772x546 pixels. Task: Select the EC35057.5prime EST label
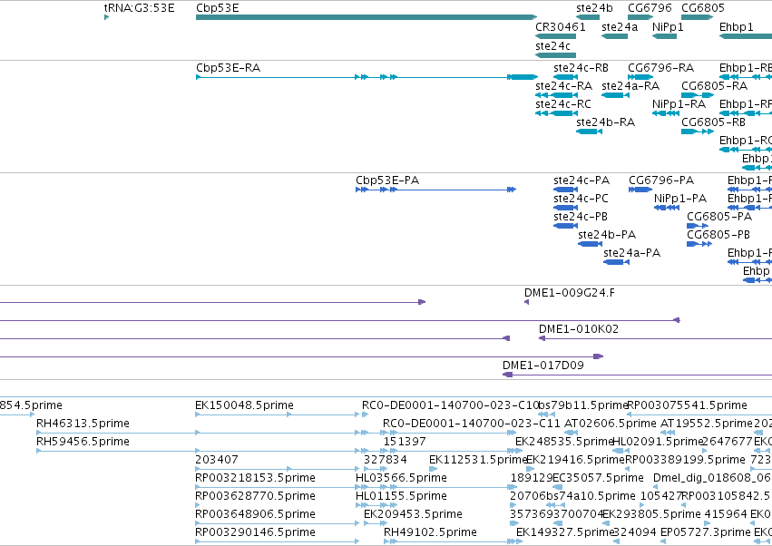pyautogui.click(x=598, y=478)
